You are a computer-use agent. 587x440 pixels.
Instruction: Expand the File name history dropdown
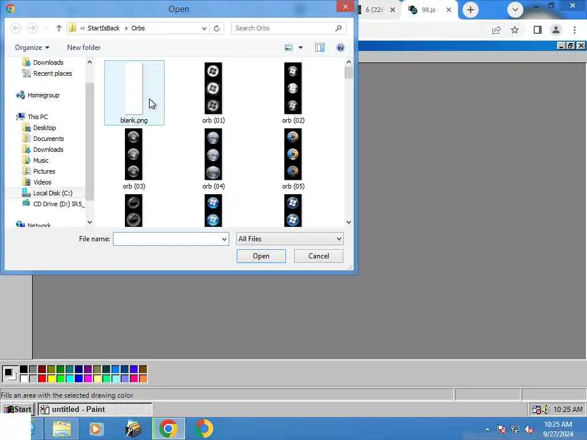[x=224, y=239]
